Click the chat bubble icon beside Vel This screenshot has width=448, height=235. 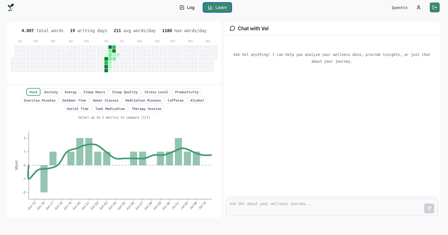[x=232, y=28]
